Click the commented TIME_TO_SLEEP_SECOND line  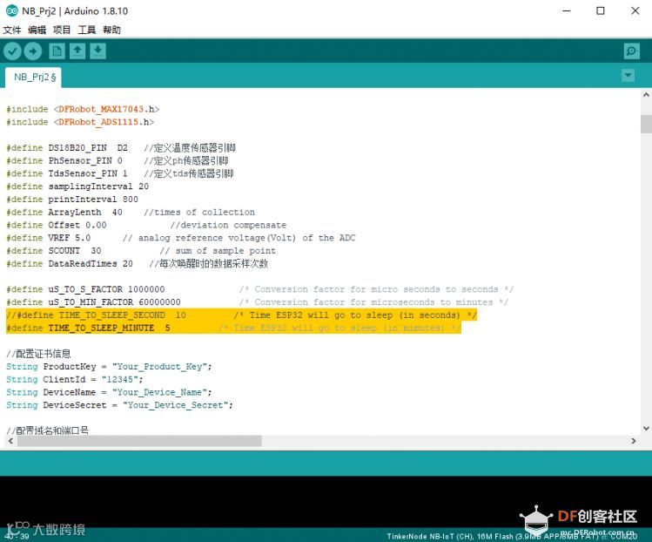242,315
